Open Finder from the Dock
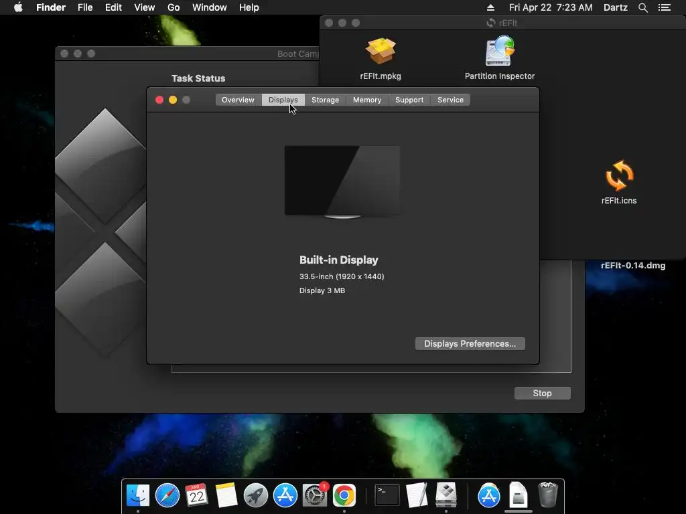The image size is (686, 514). [x=138, y=496]
